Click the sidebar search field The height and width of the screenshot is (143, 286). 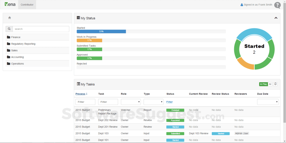[x=41, y=29]
